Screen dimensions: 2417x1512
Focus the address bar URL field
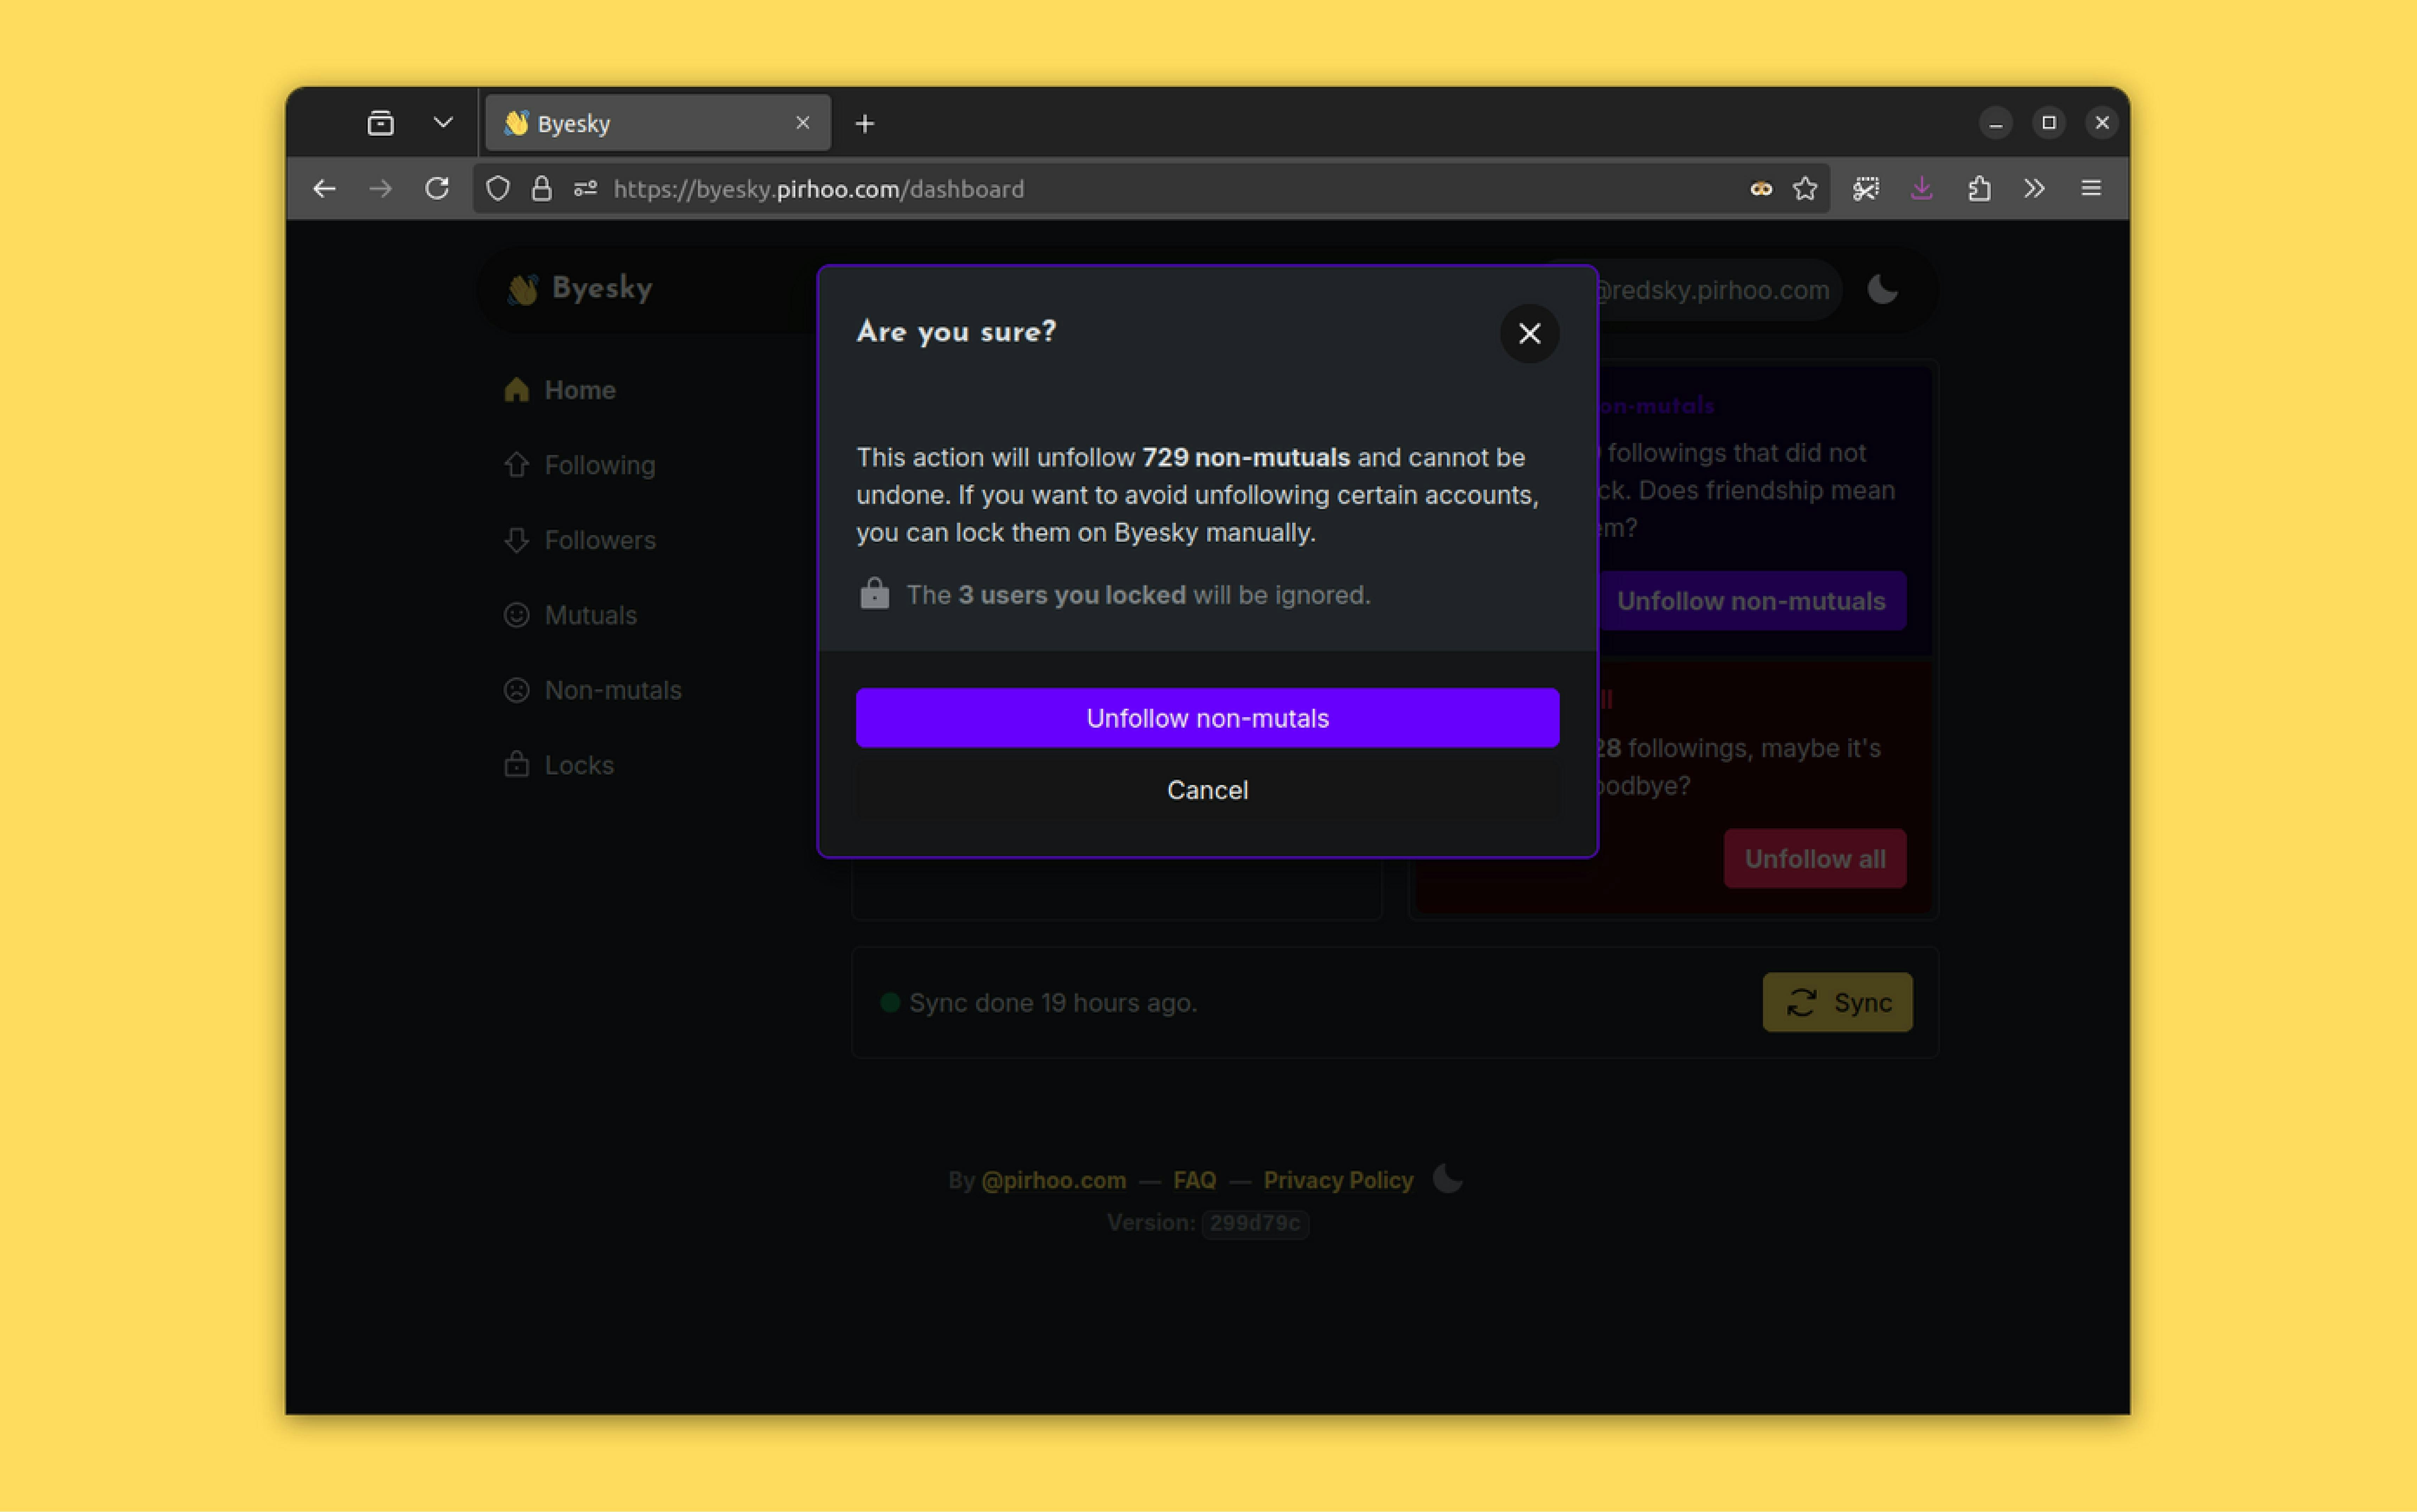1150,188
